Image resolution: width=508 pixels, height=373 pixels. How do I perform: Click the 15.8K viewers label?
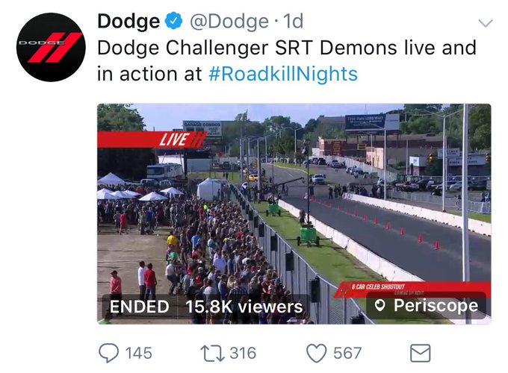pos(244,307)
